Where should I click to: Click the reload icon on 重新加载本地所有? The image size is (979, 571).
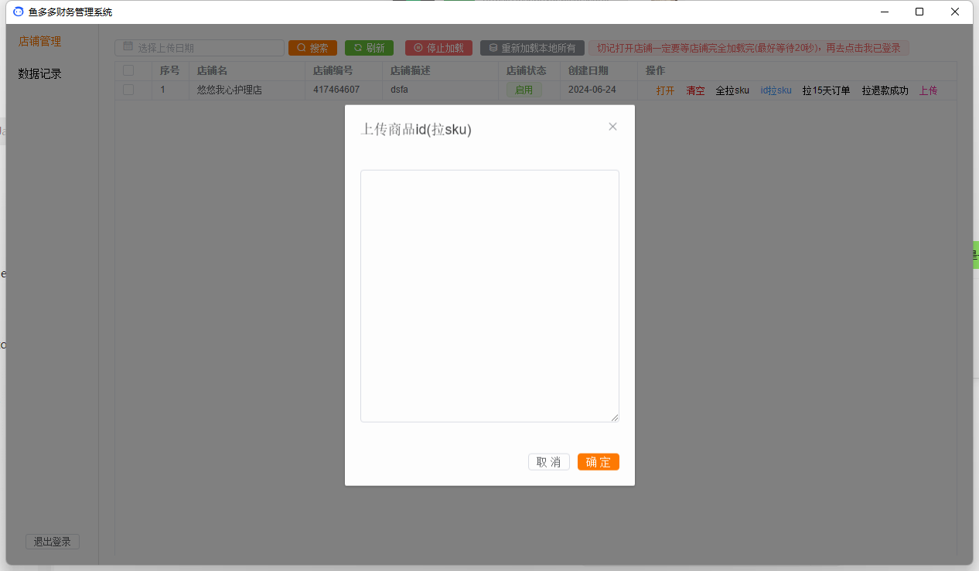[493, 47]
